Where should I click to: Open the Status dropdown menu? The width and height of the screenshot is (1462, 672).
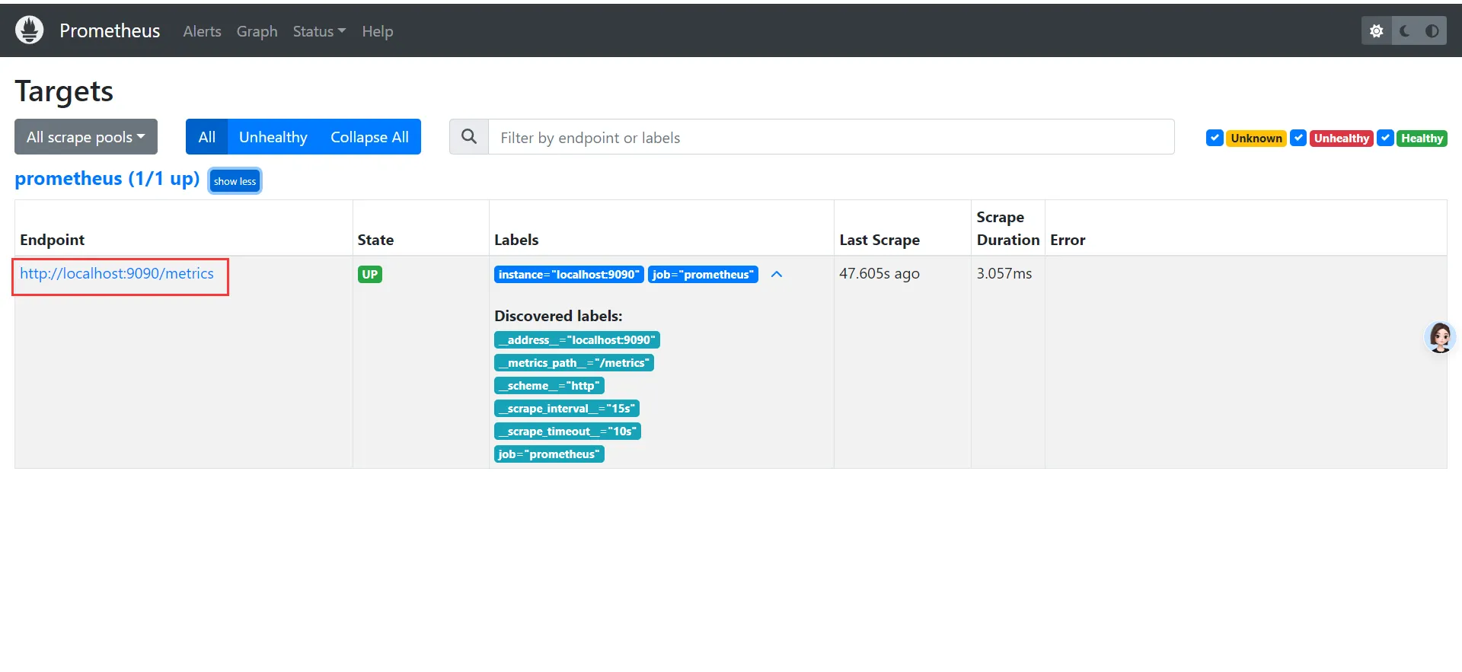(x=319, y=31)
